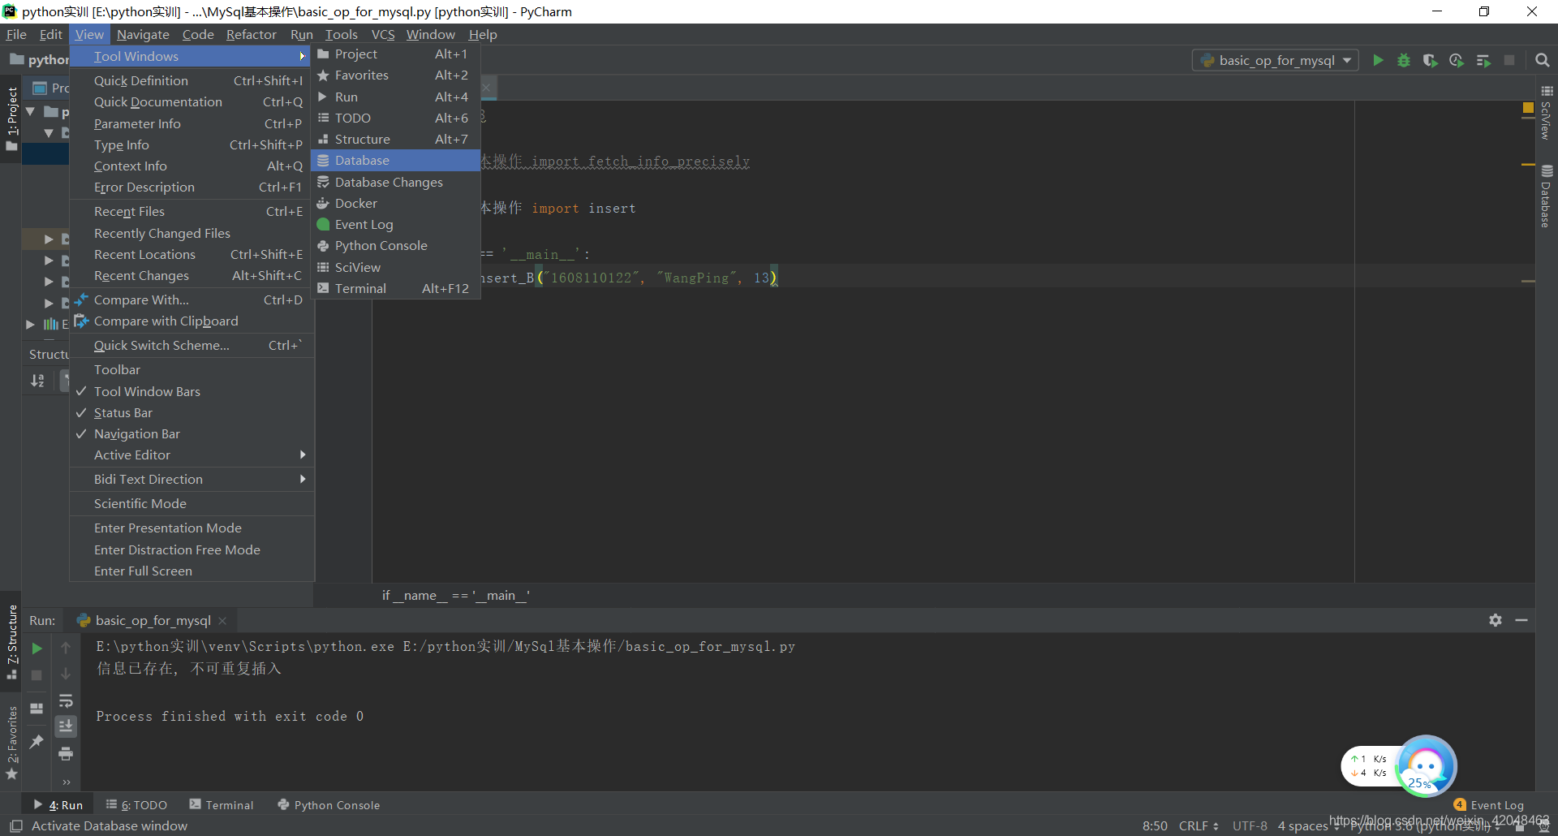Switch to the 6: TODO bottom tab
The height and width of the screenshot is (836, 1558).
tap(136, 805)
